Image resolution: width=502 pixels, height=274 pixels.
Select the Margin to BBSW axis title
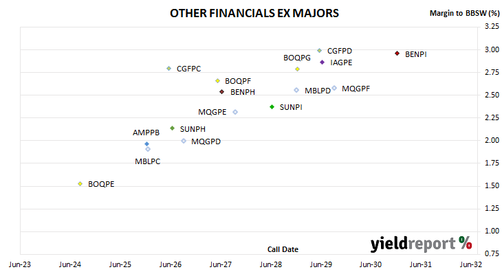(x=464, y=13)
